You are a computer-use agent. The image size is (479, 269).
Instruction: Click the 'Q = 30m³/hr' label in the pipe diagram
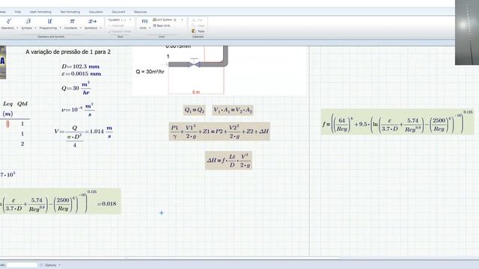[150, 72]
